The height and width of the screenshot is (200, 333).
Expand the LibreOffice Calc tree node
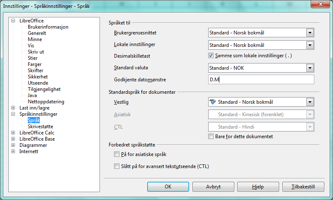tap(13, 133)
